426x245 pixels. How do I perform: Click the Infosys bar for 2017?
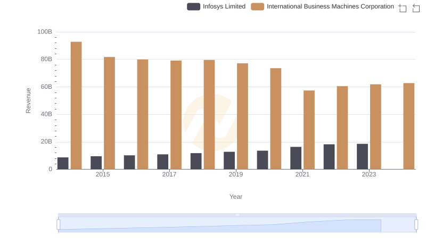163,162
